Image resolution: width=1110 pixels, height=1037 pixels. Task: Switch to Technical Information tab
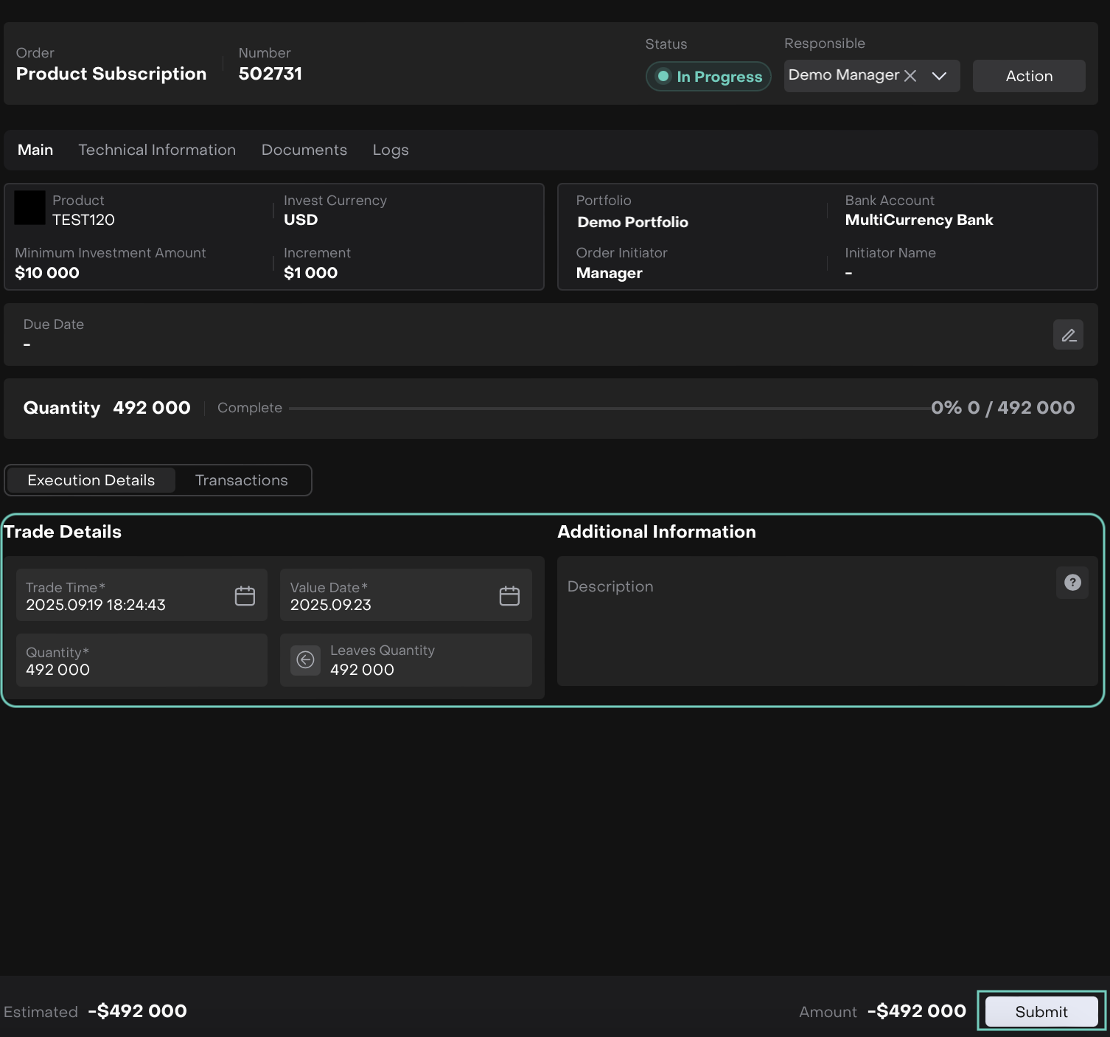[157, 150]
